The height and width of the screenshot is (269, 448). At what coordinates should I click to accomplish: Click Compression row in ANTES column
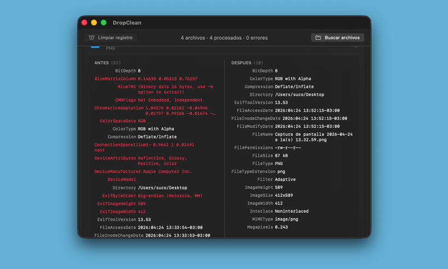pos(142,137)
